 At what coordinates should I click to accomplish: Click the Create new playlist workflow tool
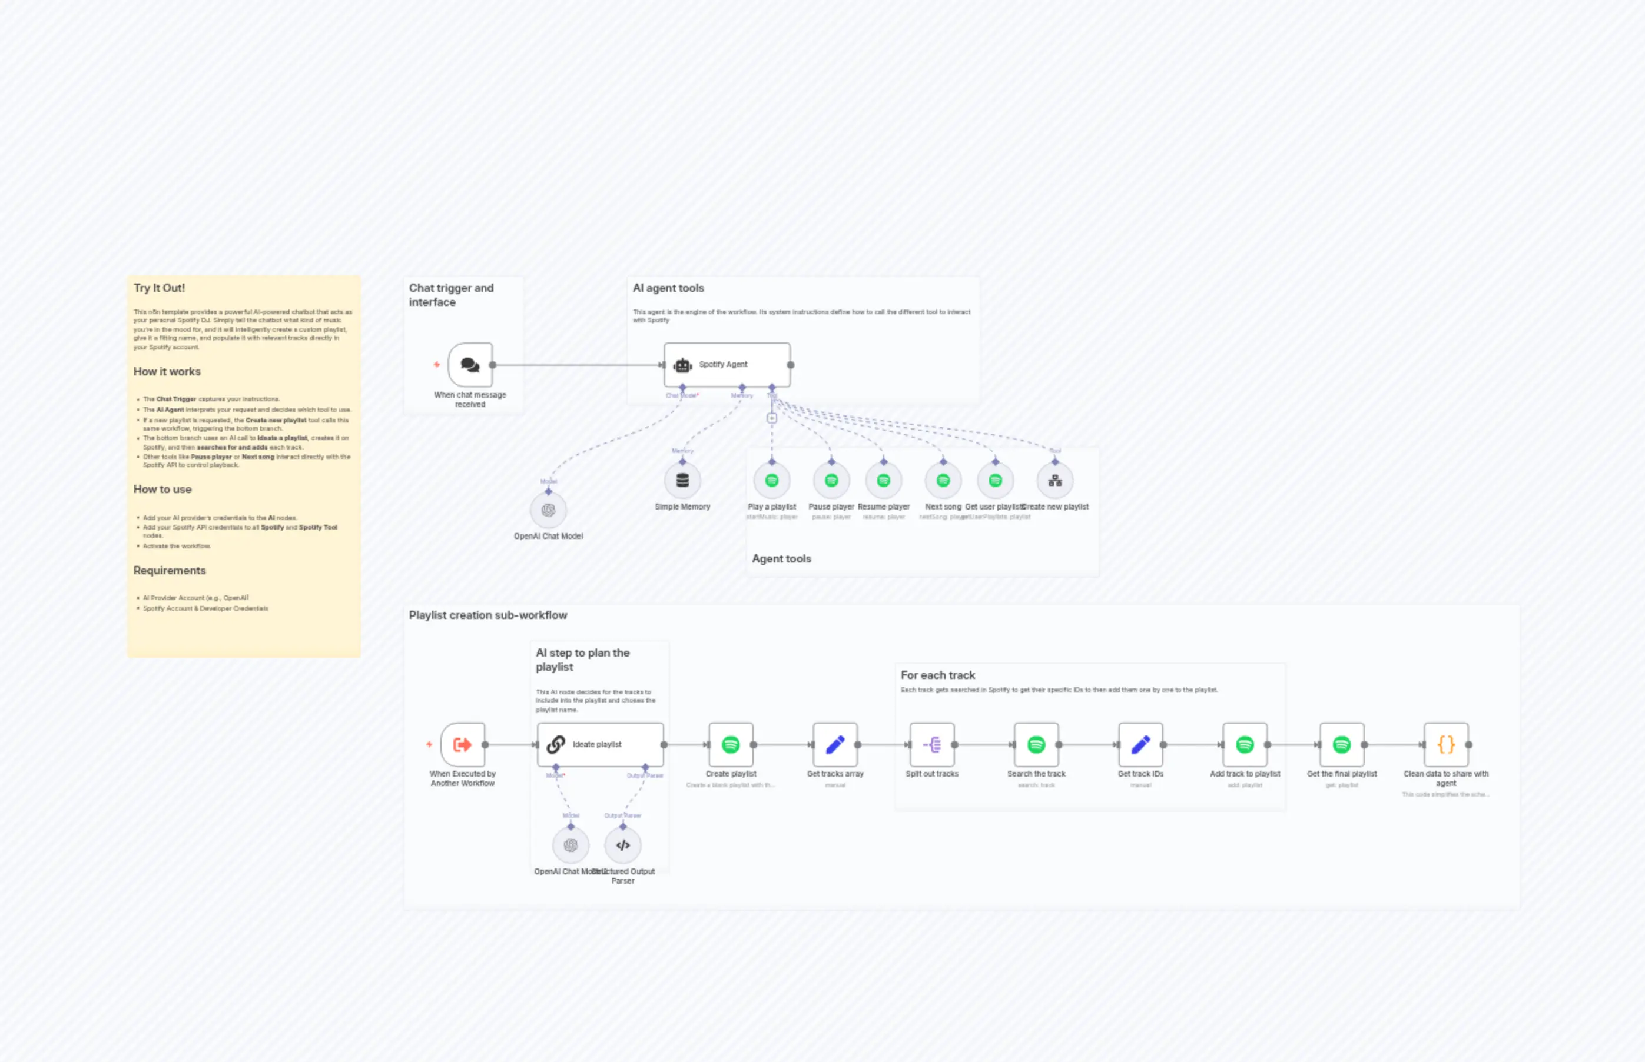tap(1054, 481)
